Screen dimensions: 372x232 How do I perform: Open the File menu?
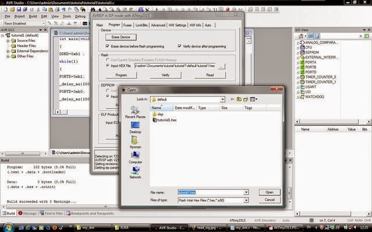8,16
